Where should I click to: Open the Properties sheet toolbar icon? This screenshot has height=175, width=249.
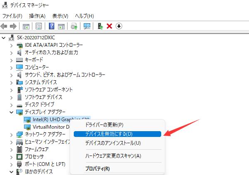click(x=39, y=26)
